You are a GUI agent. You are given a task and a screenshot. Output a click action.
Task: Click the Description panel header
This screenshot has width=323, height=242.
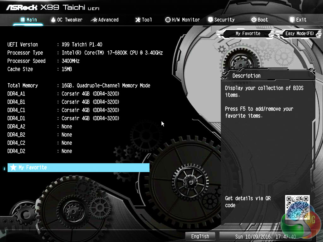tap(268, 76)
